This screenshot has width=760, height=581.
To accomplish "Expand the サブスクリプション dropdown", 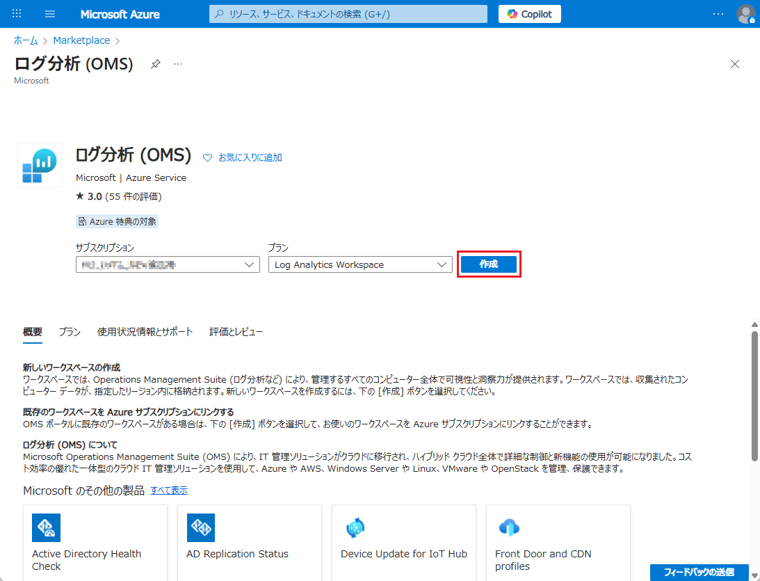I will (168, 264).
